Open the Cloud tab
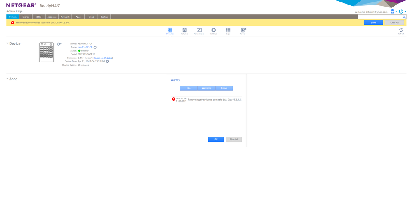Screen dimensions: 413x221 (x=91, y=17)
